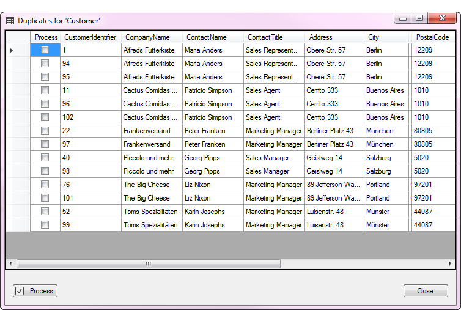
Task: Click the Process column header
Action: tap(45, 37)
